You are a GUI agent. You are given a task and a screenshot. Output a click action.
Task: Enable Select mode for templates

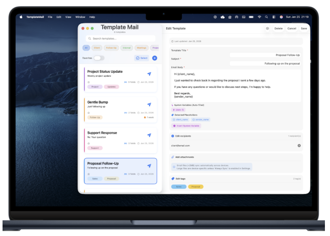pos(142,58)
